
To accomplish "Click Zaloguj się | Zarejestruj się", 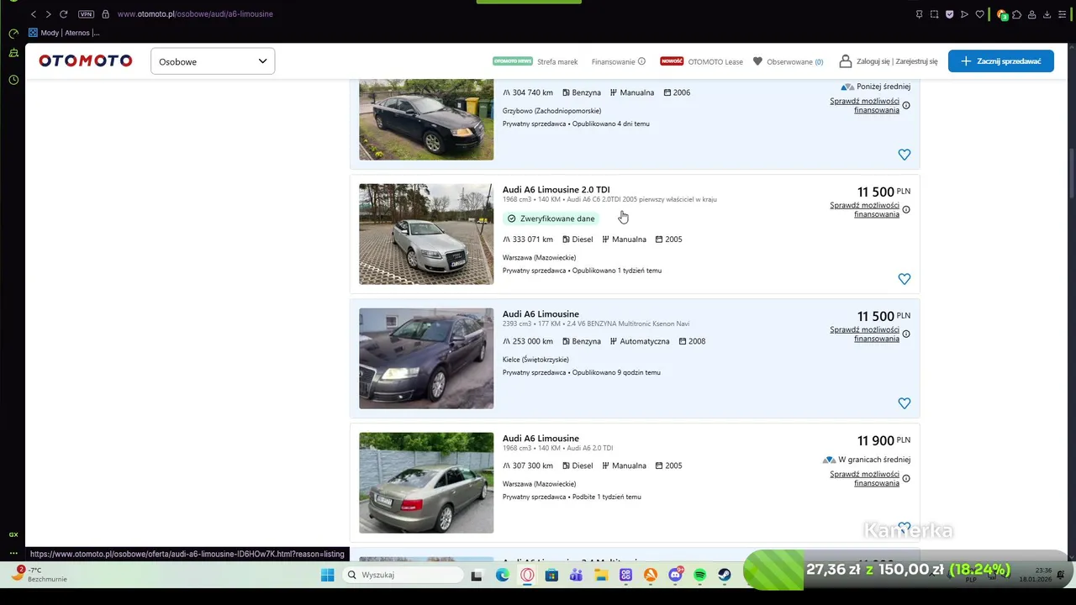I will 896,61.
